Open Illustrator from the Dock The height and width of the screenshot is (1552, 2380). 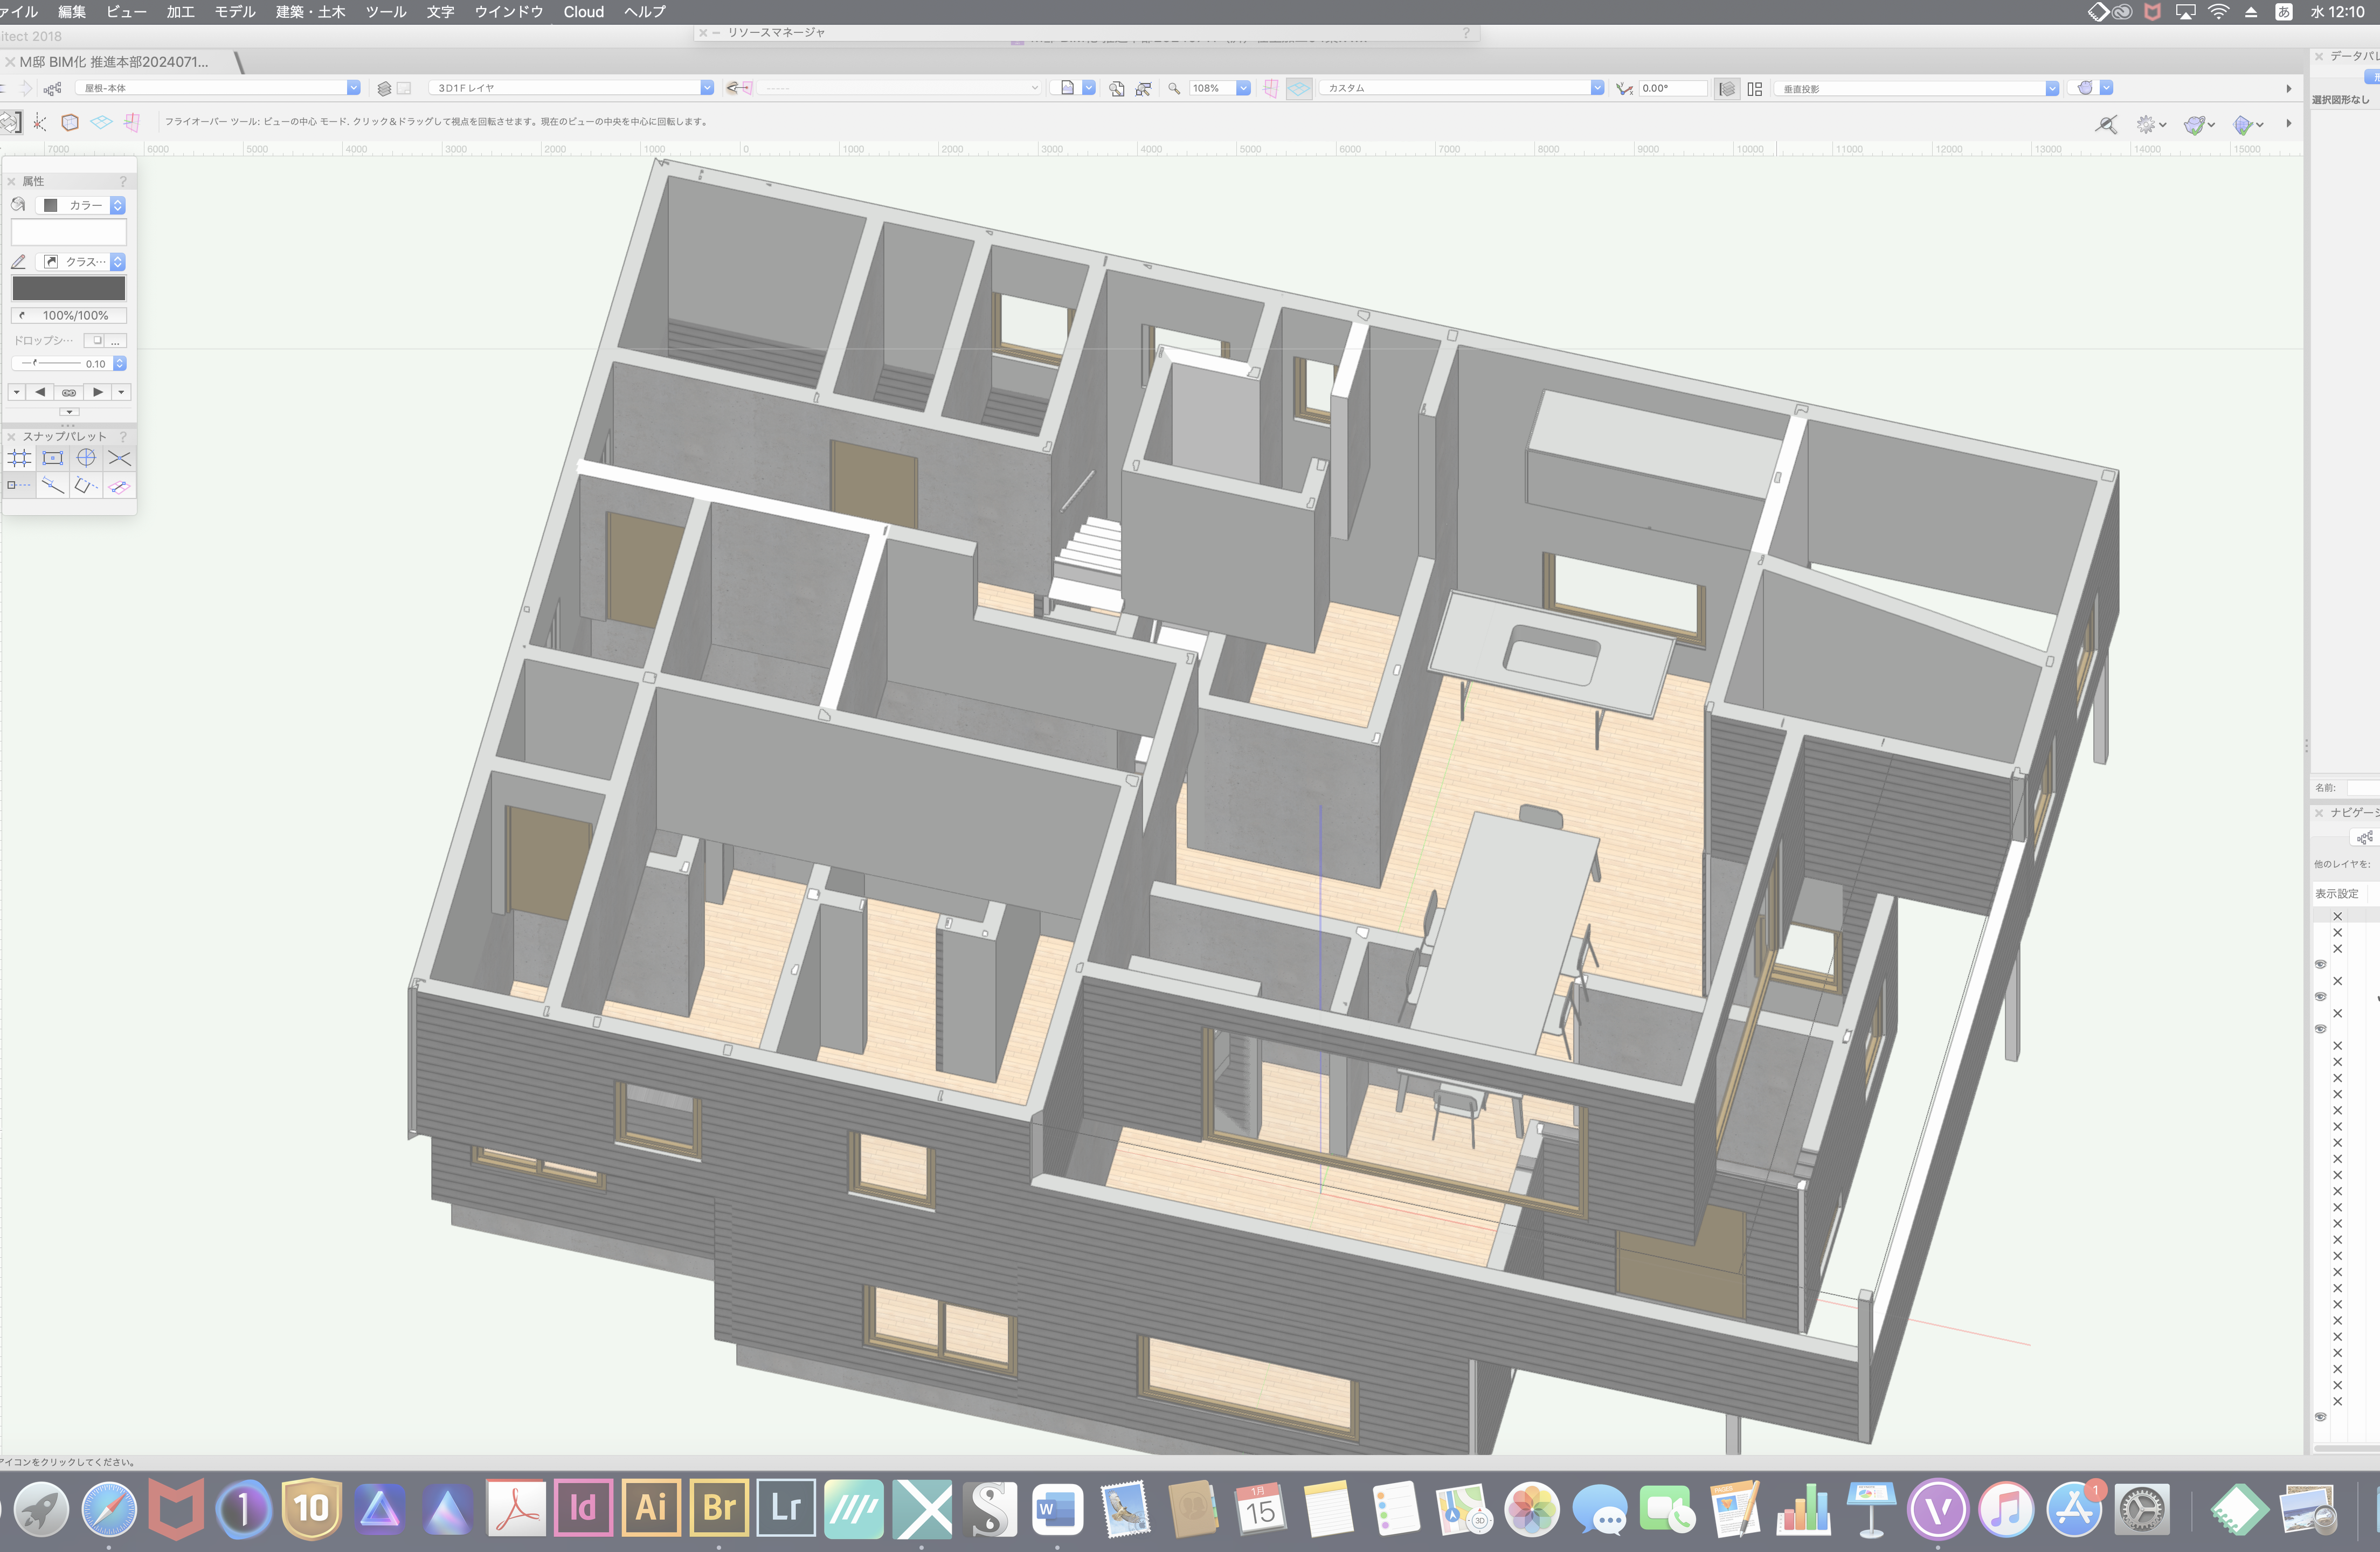tap(651, 1508)
